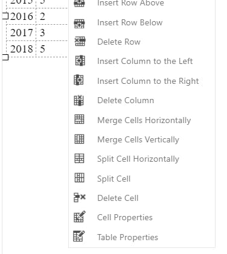The image size is (227, 254).
Task: Click table cell containing 2018
Action: tap(21, 49)
